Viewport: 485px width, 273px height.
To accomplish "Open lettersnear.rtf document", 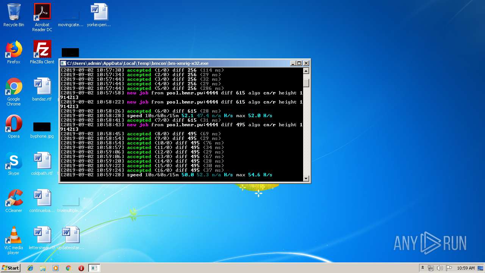I will [42, 238].
